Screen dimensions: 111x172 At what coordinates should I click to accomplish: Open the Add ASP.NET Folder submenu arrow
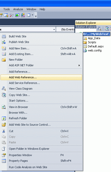(79, 65)
